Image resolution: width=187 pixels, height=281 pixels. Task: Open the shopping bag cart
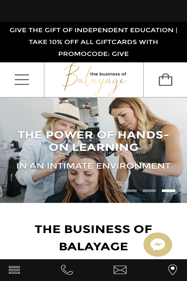[x=166, y=80]
